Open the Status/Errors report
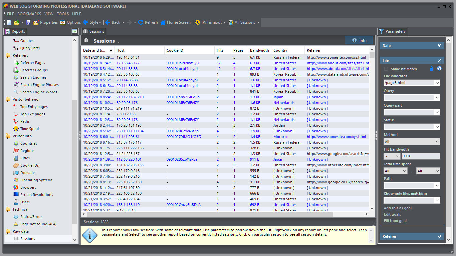The width and height of the screenshot is (456, 256). point(31,217)
